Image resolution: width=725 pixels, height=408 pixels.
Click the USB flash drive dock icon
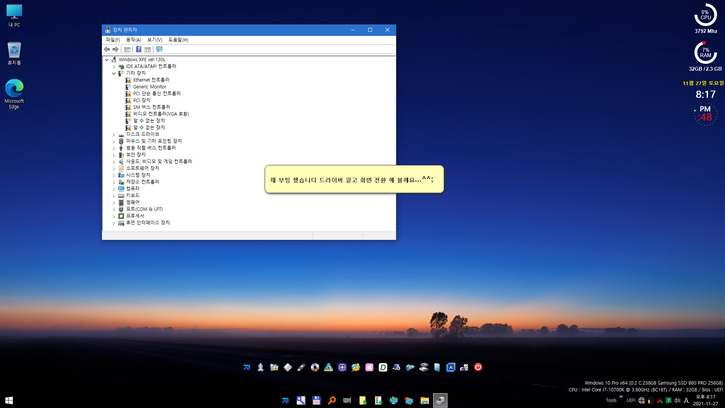pyautogui.click(x=301, y=367)
